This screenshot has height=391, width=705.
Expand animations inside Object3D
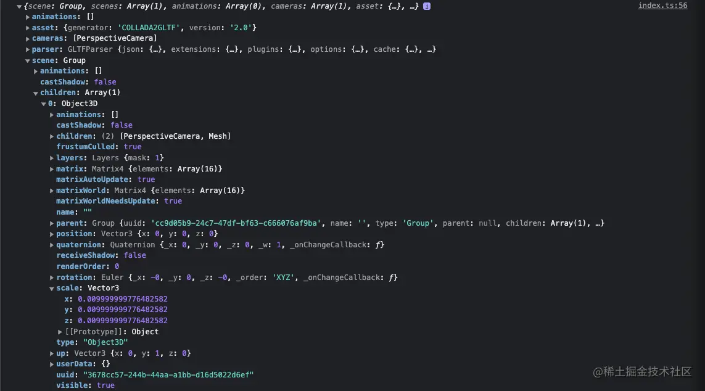coord(52,115)
